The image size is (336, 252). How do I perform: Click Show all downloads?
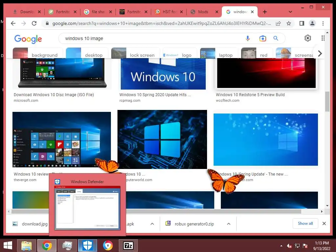click(x=305, y=223)
